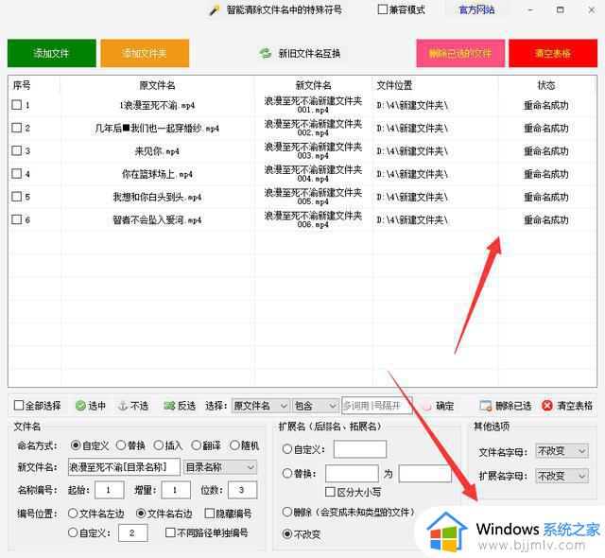Select the 替换 naming method radio

tap(121, 445)
